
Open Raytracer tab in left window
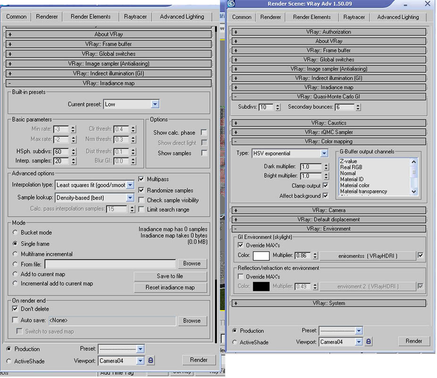135,17
